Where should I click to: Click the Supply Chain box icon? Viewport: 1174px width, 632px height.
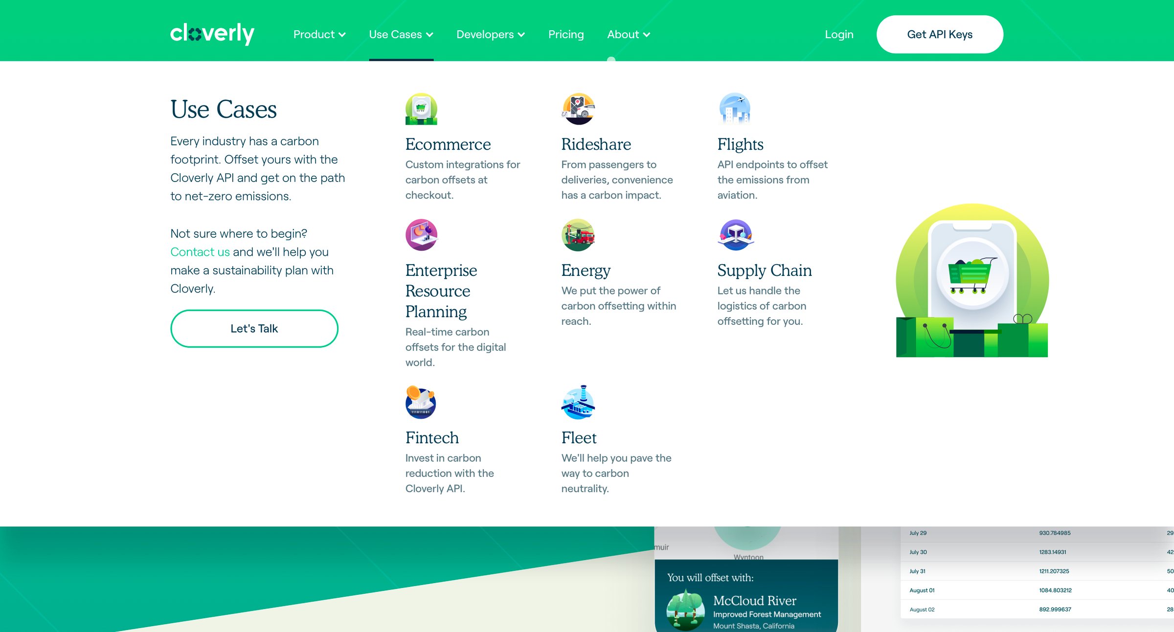tap(735, 235)
